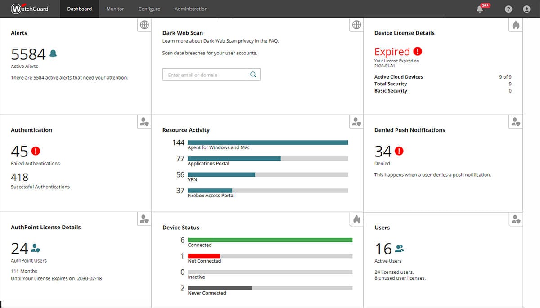Image resolution: width=540 pixels, height=308 pixels.
Task: Click the globe icon on Alerts card
Action: 144,25
